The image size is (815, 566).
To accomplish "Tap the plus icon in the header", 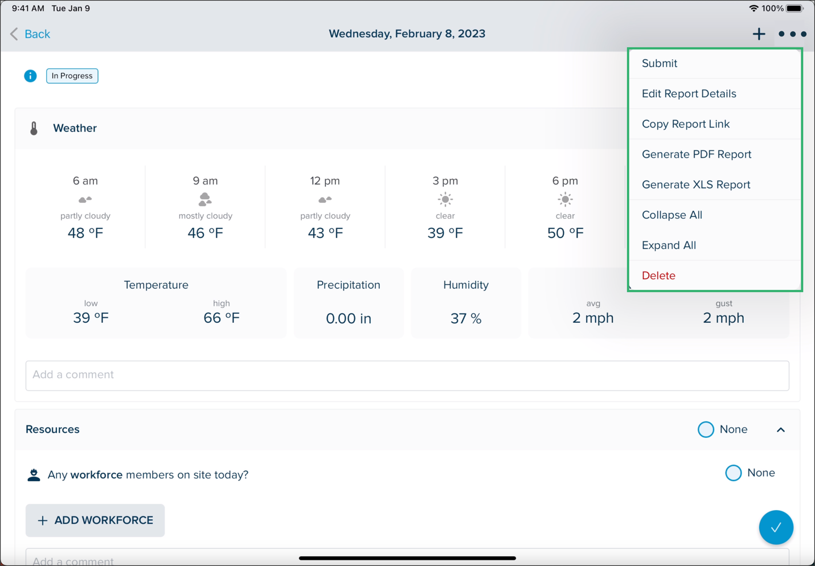I will point(759,34).
